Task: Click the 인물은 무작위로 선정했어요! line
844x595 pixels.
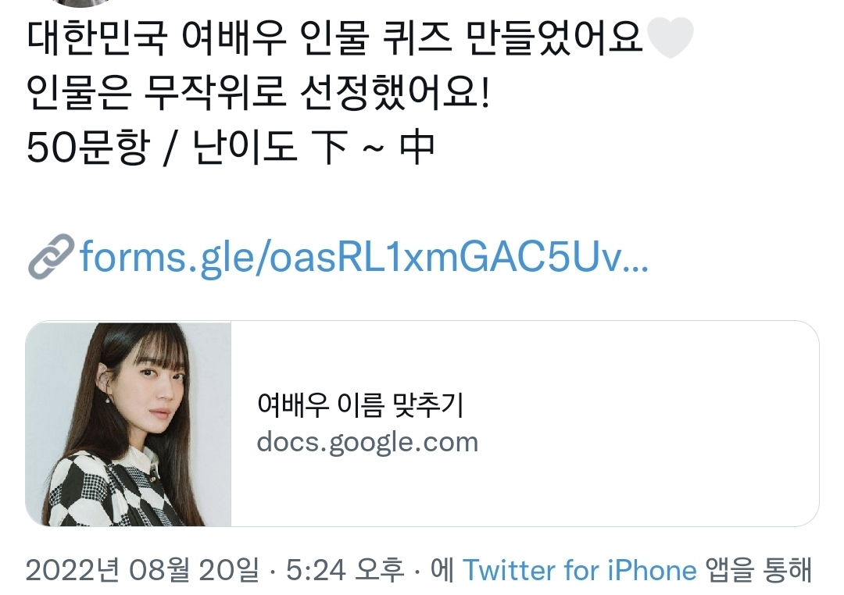Action: point(258,92)
